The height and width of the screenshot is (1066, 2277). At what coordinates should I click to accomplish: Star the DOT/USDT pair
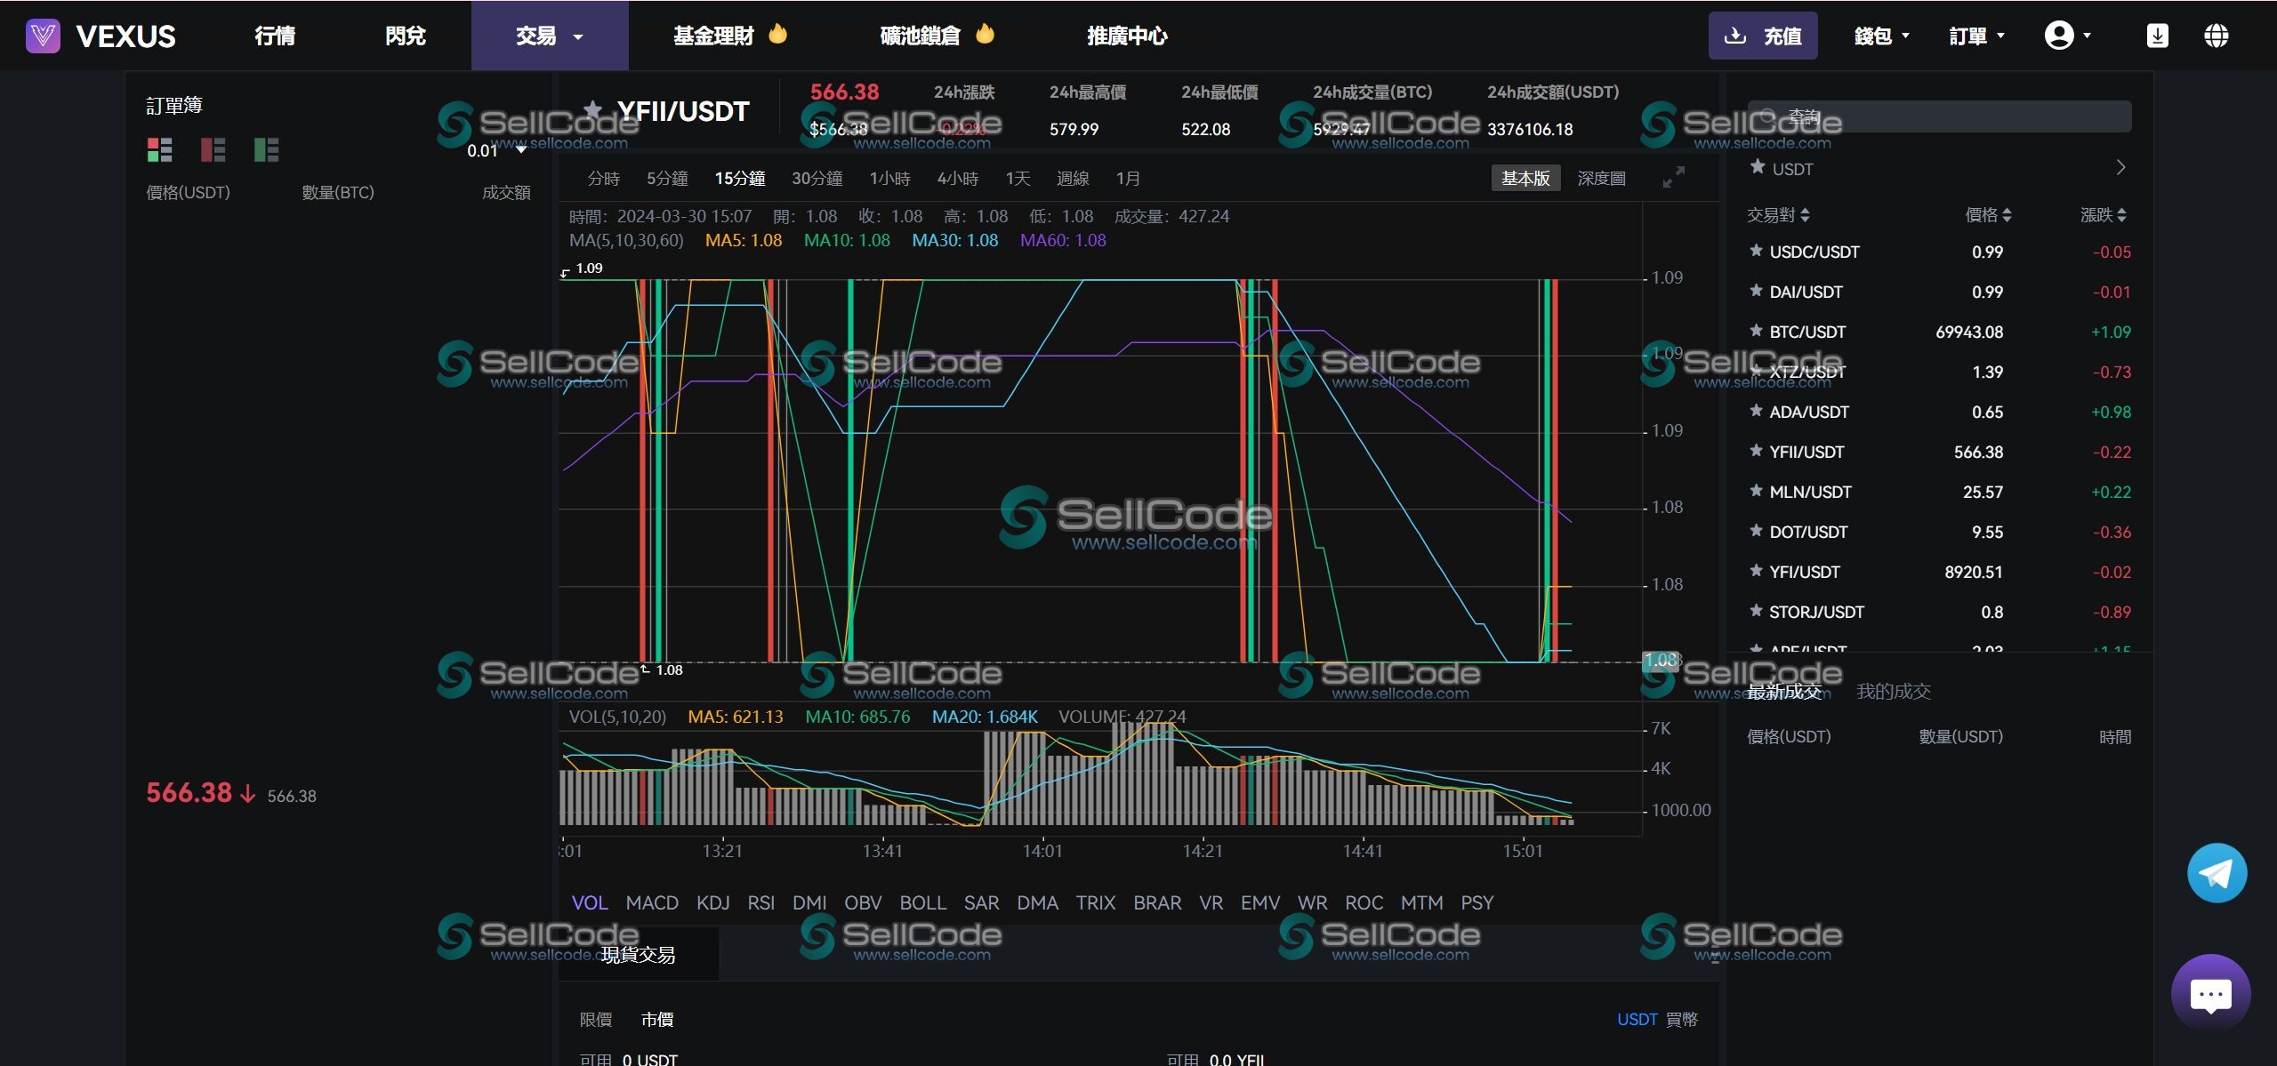(1756, 531)
